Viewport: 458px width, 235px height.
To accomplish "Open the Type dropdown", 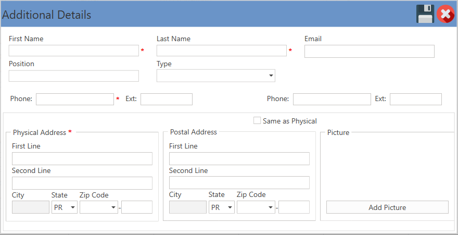I will point(216,76).
